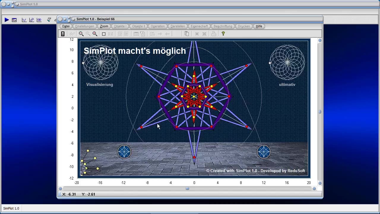The height and width of the screenshot is (214, 380).
Task: Click the right-pointing arrow icon
Action: [160, 34]
